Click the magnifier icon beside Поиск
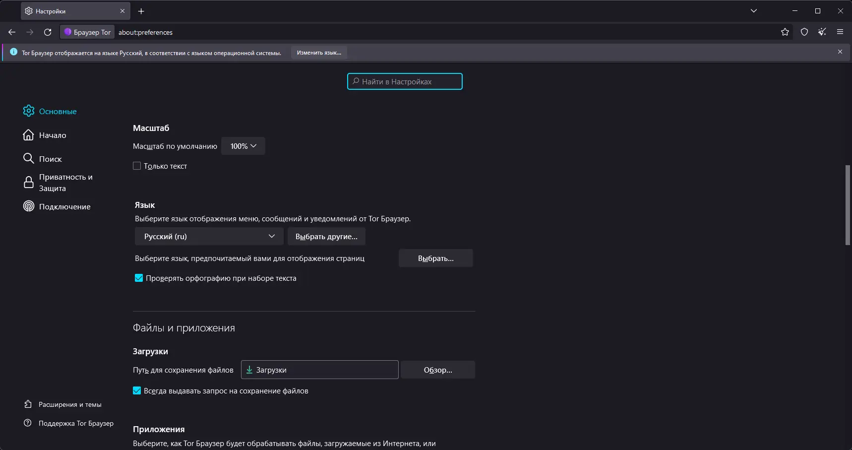The width and height of the screenshot is (852, 450). click(29, 159)
